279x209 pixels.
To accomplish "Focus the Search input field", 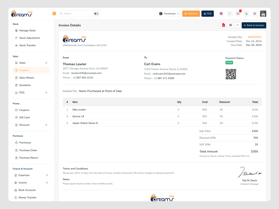I will pyautogui.click(x=79, y=14).
